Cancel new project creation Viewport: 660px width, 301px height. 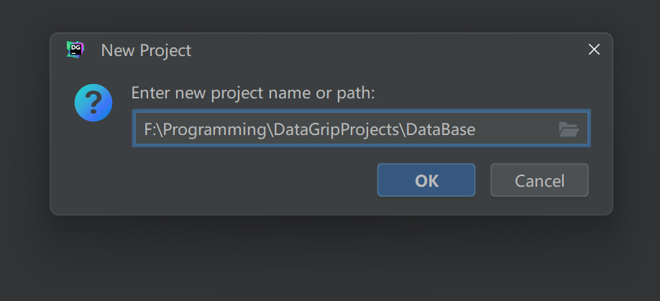click(539, 180)
